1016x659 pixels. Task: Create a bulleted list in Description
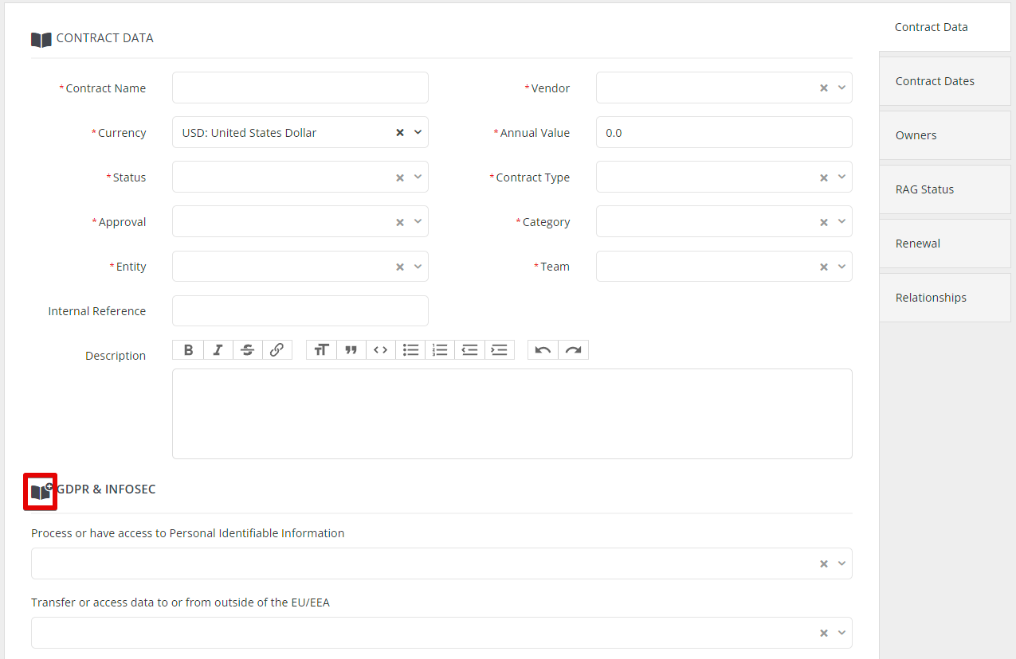[x=410, y=350]
